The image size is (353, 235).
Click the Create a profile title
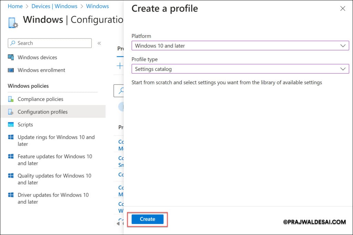tap(164, 9)
